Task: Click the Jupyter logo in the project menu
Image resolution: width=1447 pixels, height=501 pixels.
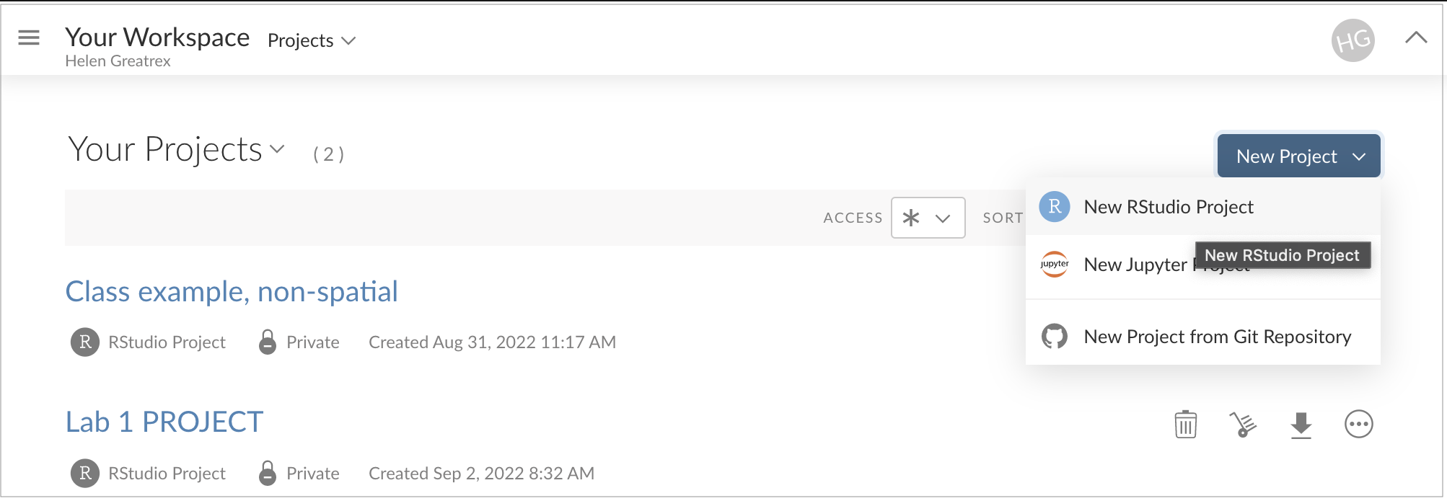Action: [1054, 265]
